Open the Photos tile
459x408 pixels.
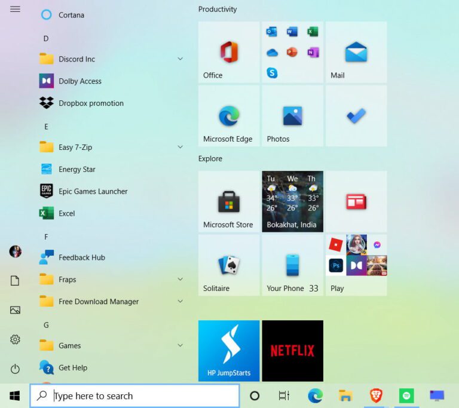[292, 116]
